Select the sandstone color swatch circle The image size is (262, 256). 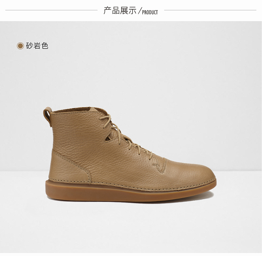[x=20, y=46]
